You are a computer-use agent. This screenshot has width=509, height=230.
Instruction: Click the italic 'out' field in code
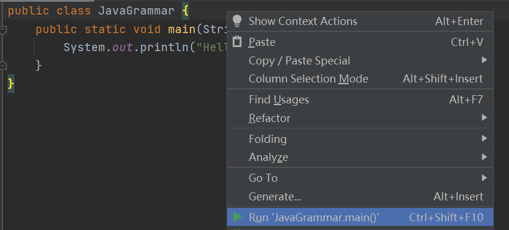click(x=123, y=48)
